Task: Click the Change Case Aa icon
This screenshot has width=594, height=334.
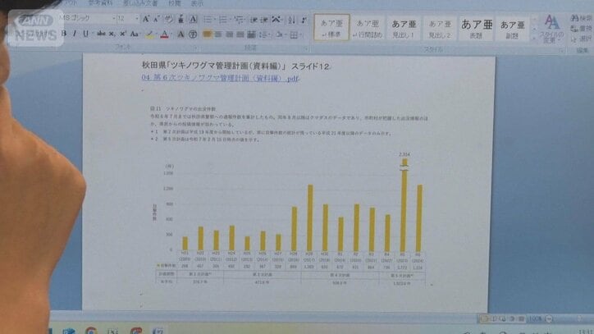Action: (x=134, y=34)
